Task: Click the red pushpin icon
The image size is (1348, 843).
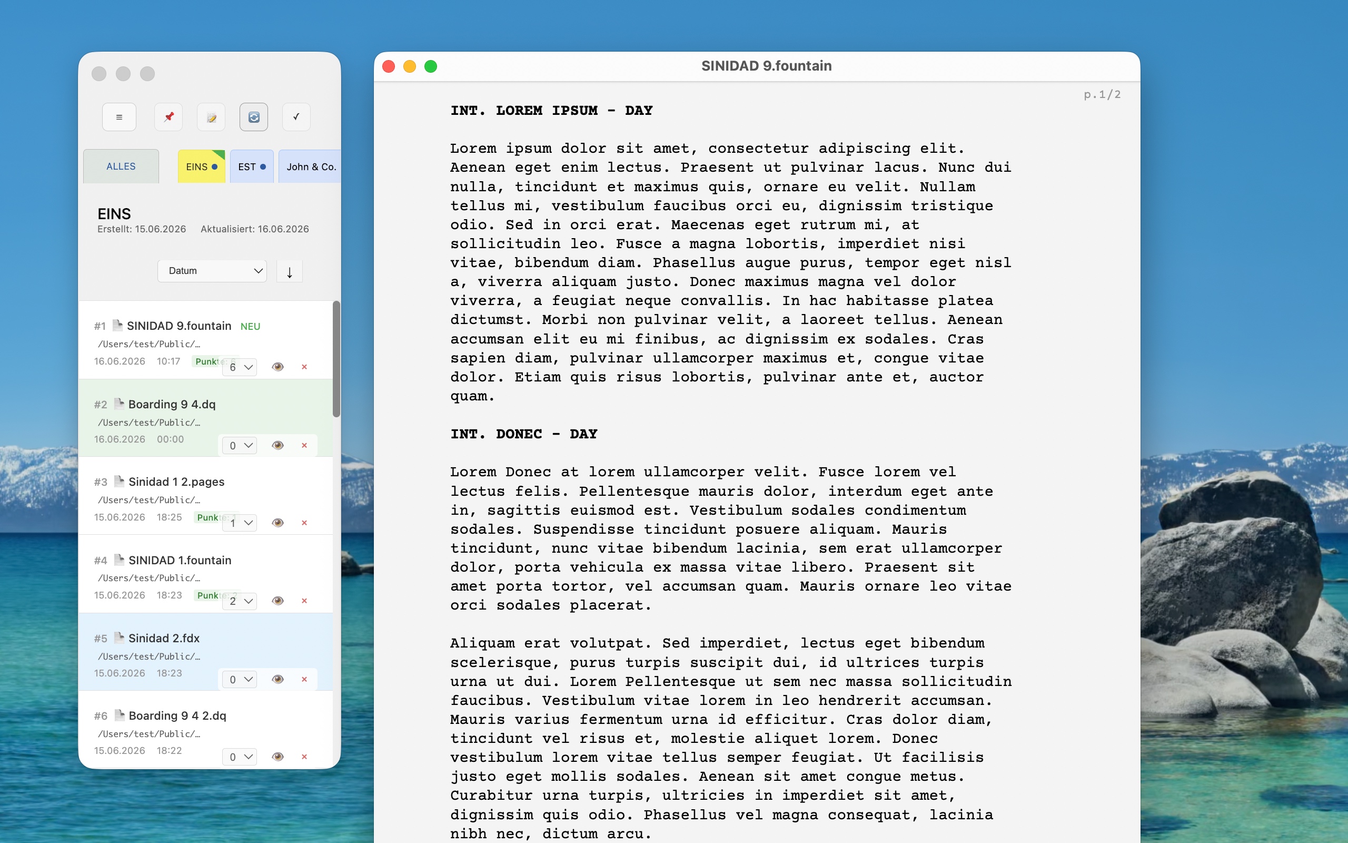Action: (x=168, y=117)
